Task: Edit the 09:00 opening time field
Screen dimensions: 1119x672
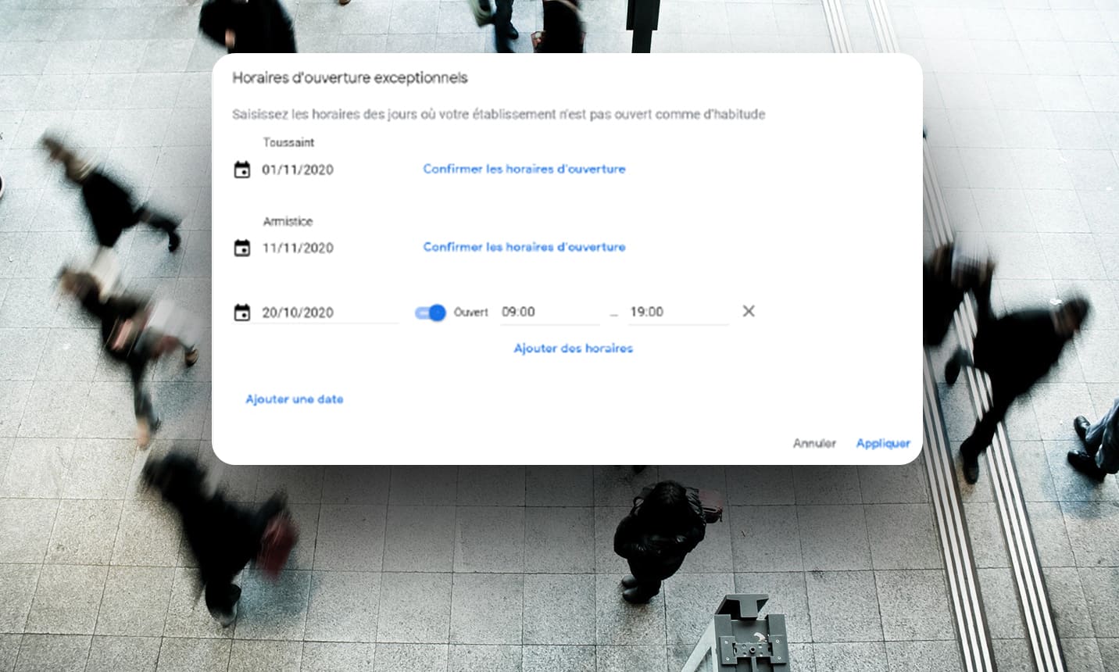Action: click(x=550, y=312)
